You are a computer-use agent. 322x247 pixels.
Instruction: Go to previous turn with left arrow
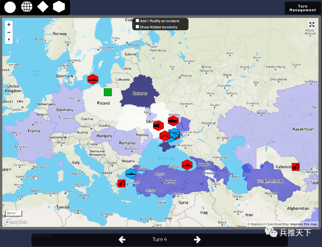(x=122, y=240)
